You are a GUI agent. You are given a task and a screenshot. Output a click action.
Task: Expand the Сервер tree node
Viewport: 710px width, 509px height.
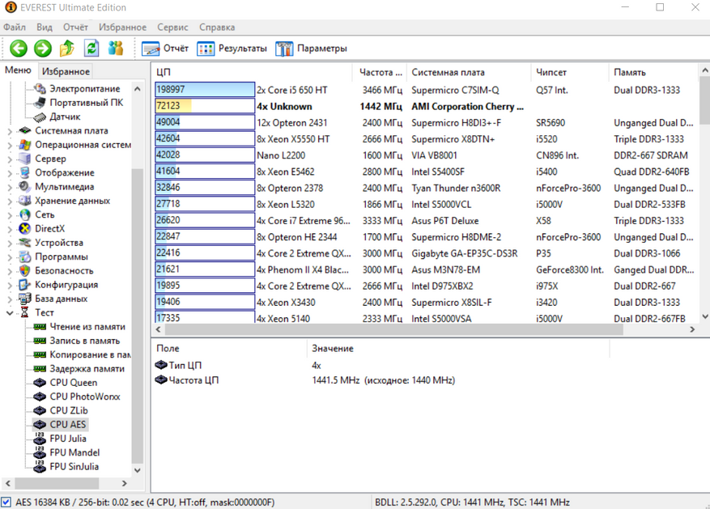10,159
